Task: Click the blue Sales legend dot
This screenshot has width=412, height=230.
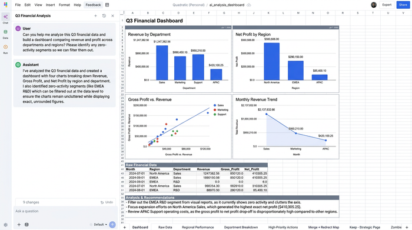Action: pos(215,105)
